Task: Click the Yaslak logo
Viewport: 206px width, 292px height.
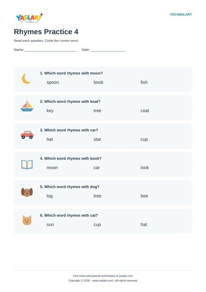Action: [29, 18]
